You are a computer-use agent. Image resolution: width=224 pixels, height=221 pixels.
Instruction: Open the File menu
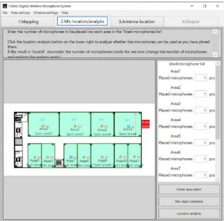pyautogui.click(x=5, y=13)
